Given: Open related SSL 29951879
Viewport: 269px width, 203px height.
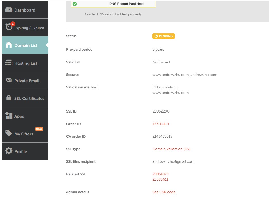Looking at the screenshot, I should click(x=160, y=174).
